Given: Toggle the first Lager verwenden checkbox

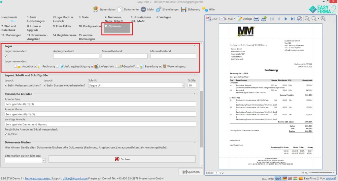Looking at the screenshot, I should point(6,56).
